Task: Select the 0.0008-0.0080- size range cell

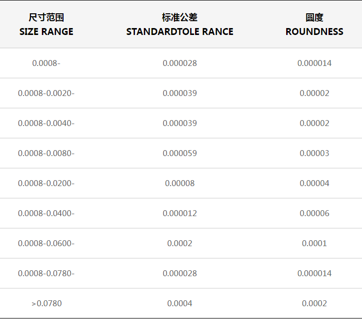Action: (46, 153)
